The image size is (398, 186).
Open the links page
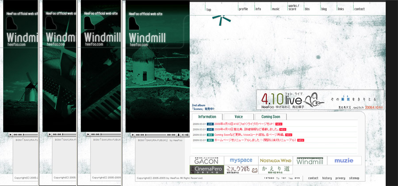pos(341,9)
